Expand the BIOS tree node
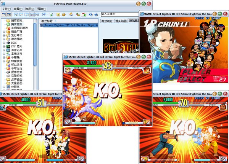 coord(4,43)
